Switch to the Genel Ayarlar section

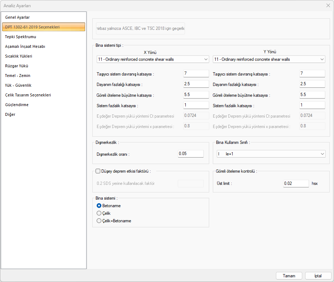coord(17,17)
